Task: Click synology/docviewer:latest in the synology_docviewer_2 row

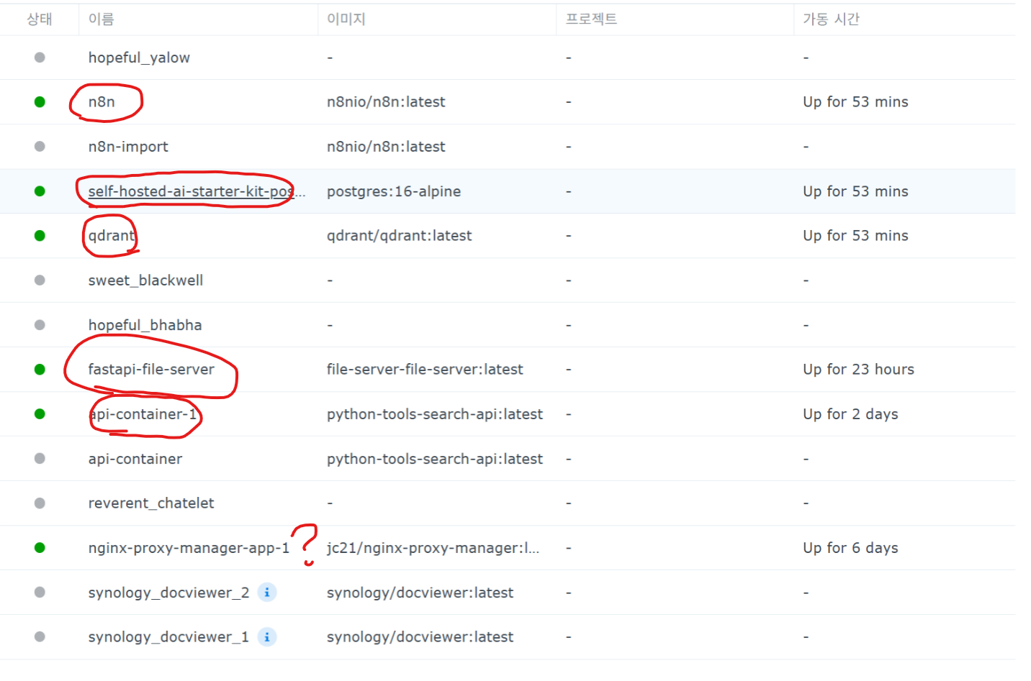Action: [x=420, y=593]
